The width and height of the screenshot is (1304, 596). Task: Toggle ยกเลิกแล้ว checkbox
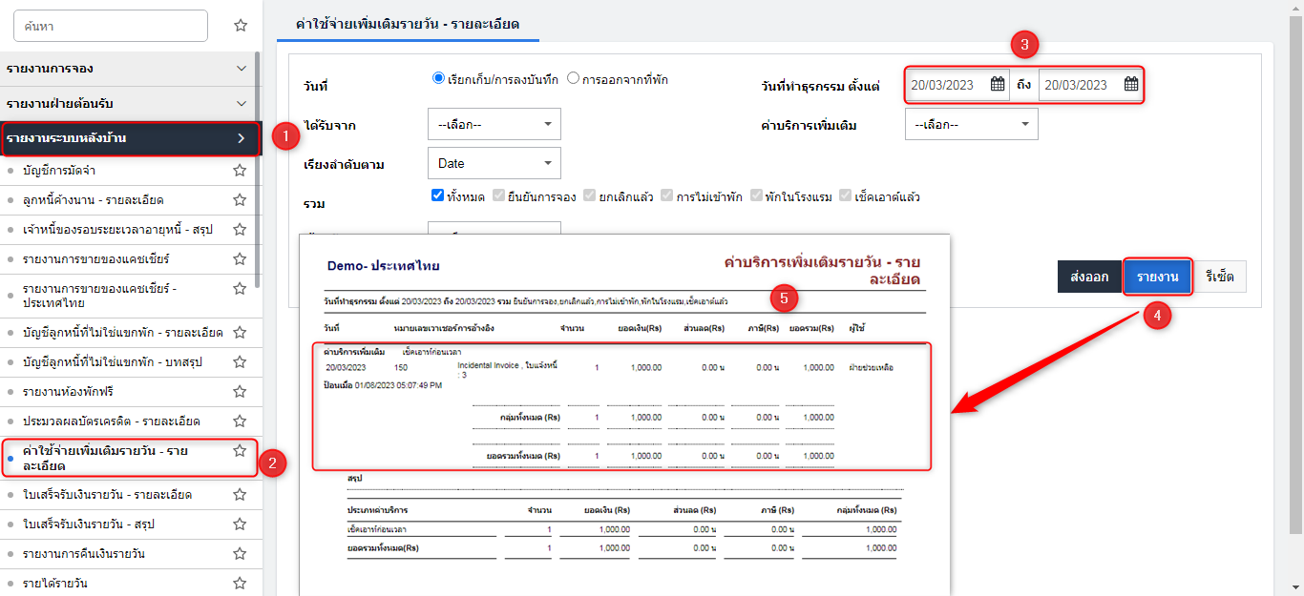pyautogui.click(x=590, y=196)
